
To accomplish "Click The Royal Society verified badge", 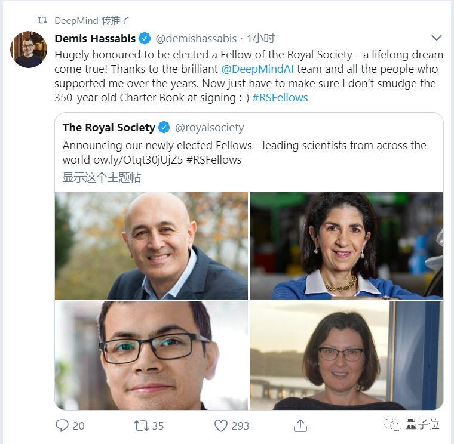I will tap(164, 127).
